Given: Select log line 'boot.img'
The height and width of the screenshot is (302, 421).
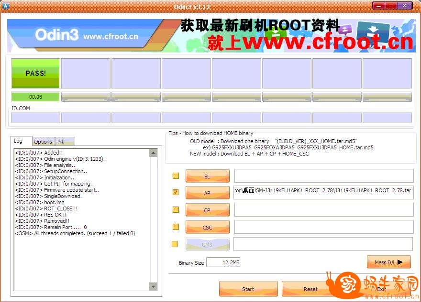Looking at the screenshot, I should point(40,202).
